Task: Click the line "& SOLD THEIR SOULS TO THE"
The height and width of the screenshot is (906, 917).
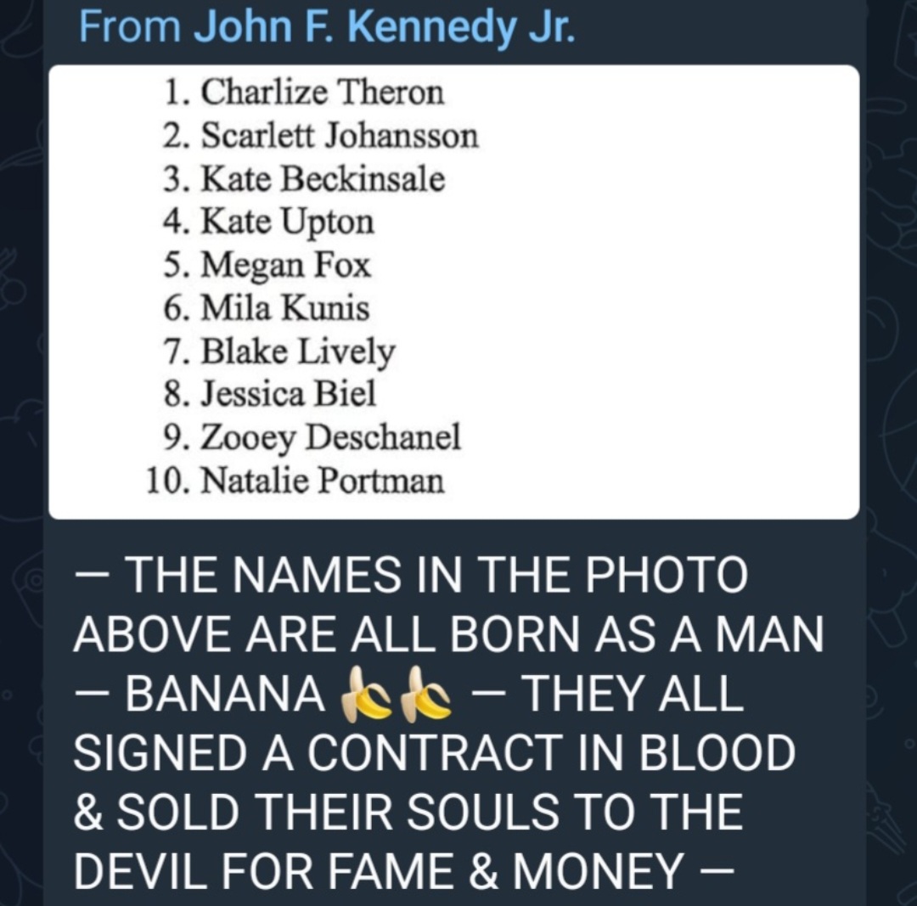Action: click(408, 812)
